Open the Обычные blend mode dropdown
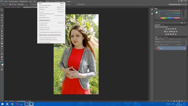 164,42
